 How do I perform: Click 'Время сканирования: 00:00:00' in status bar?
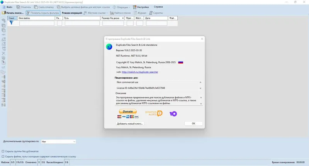click(288, 162)
